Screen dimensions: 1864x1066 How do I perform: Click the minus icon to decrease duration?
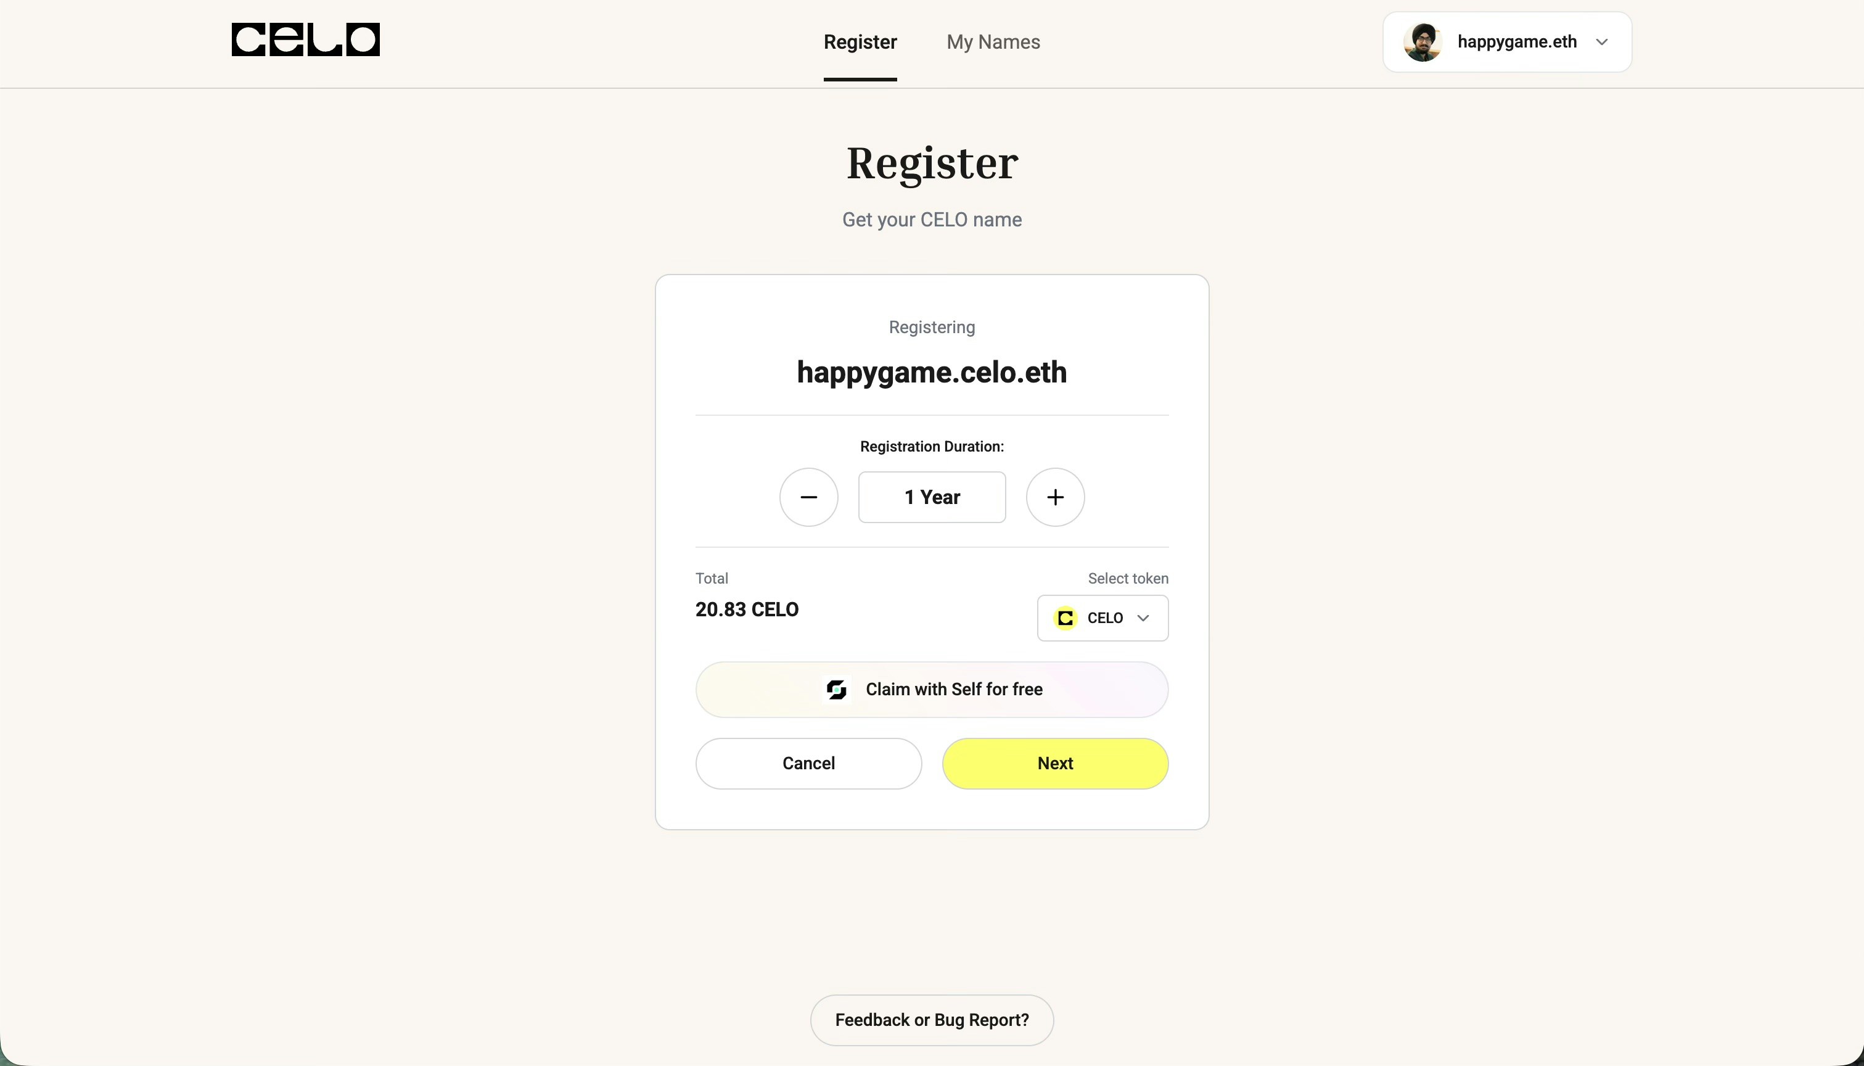click(x=808, y=497)
